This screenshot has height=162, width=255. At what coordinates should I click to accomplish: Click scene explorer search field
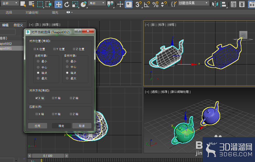tap(8, 32)
